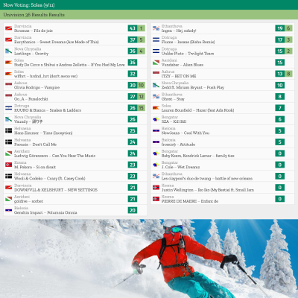Click the skier background photo
The height and width of the screenshot is (298, 298).
(x=149, y=259)
